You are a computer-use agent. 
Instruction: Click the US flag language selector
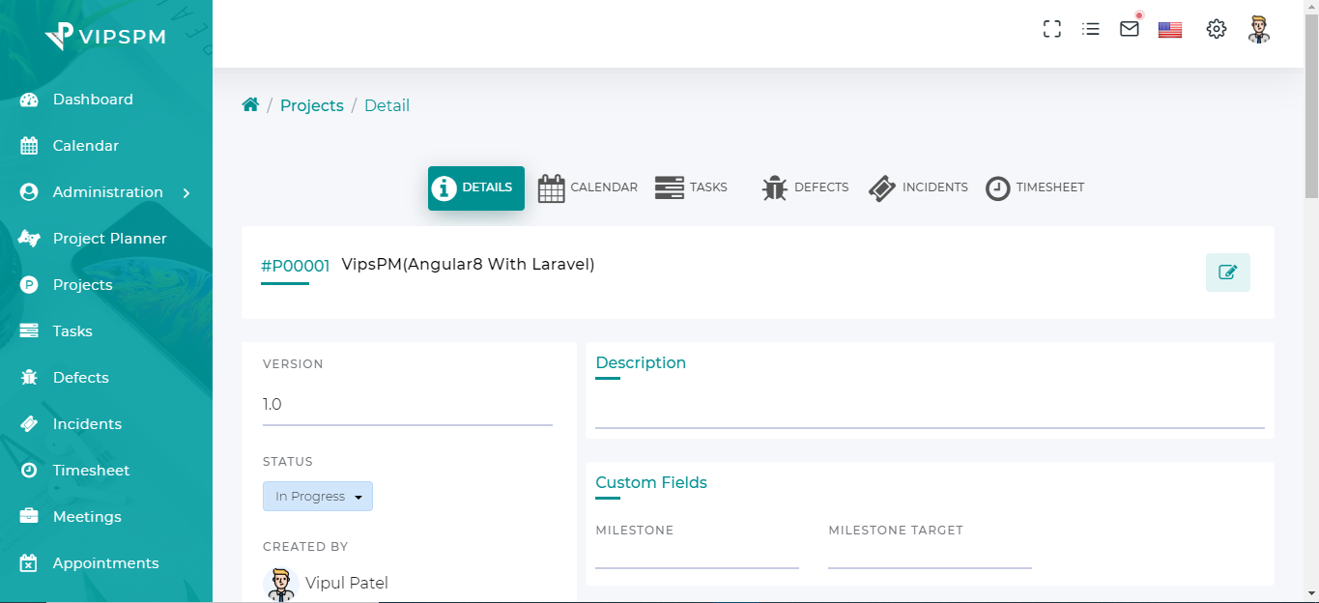coord(1169,29)
